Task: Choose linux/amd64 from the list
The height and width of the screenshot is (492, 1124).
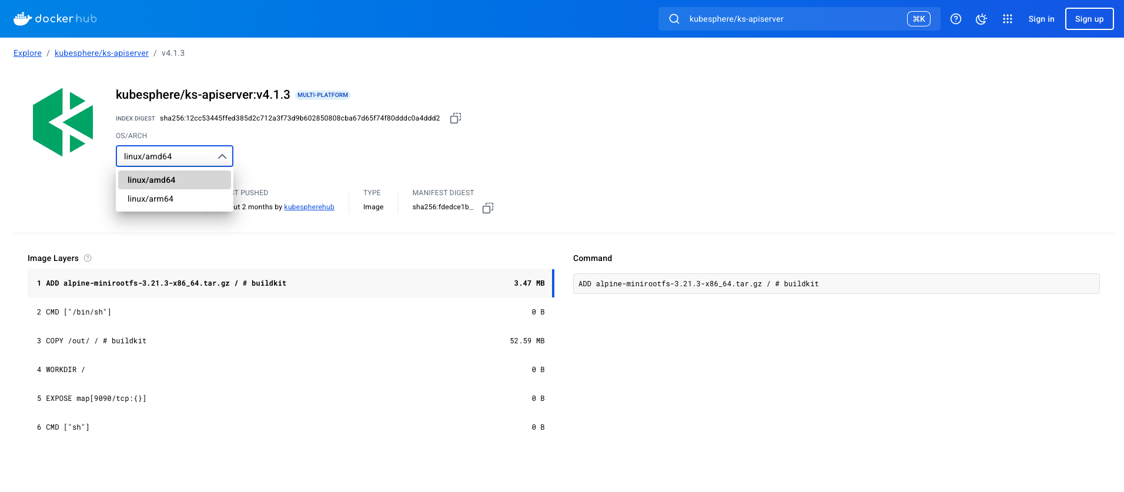Action: (175, 180)
